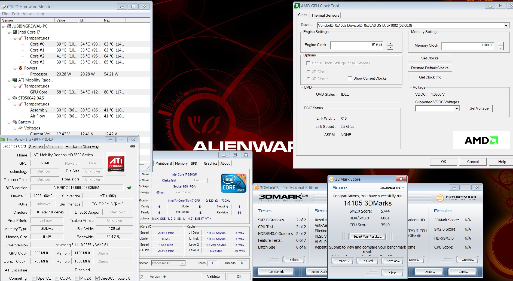Screen dimensions: 513x281
Task: Collapse the Powers node under Intel Core i7
Action: click(x=15, y=68)
